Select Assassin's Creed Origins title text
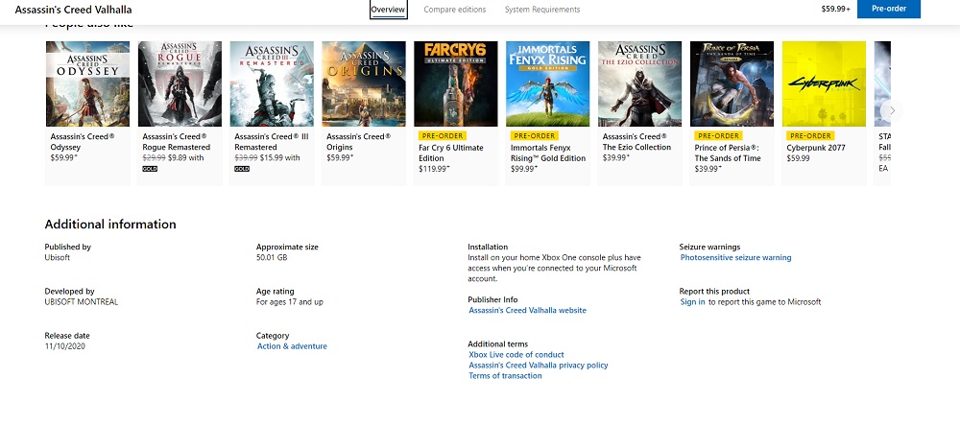This screenshot has height=426, width=960. coord(358,142)
